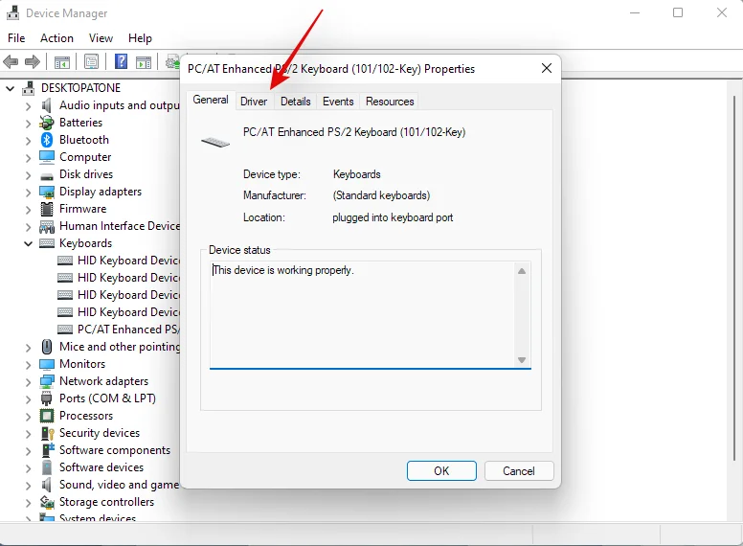
Task: Switch to the Driver tab
Action: [x=254, y=102]
